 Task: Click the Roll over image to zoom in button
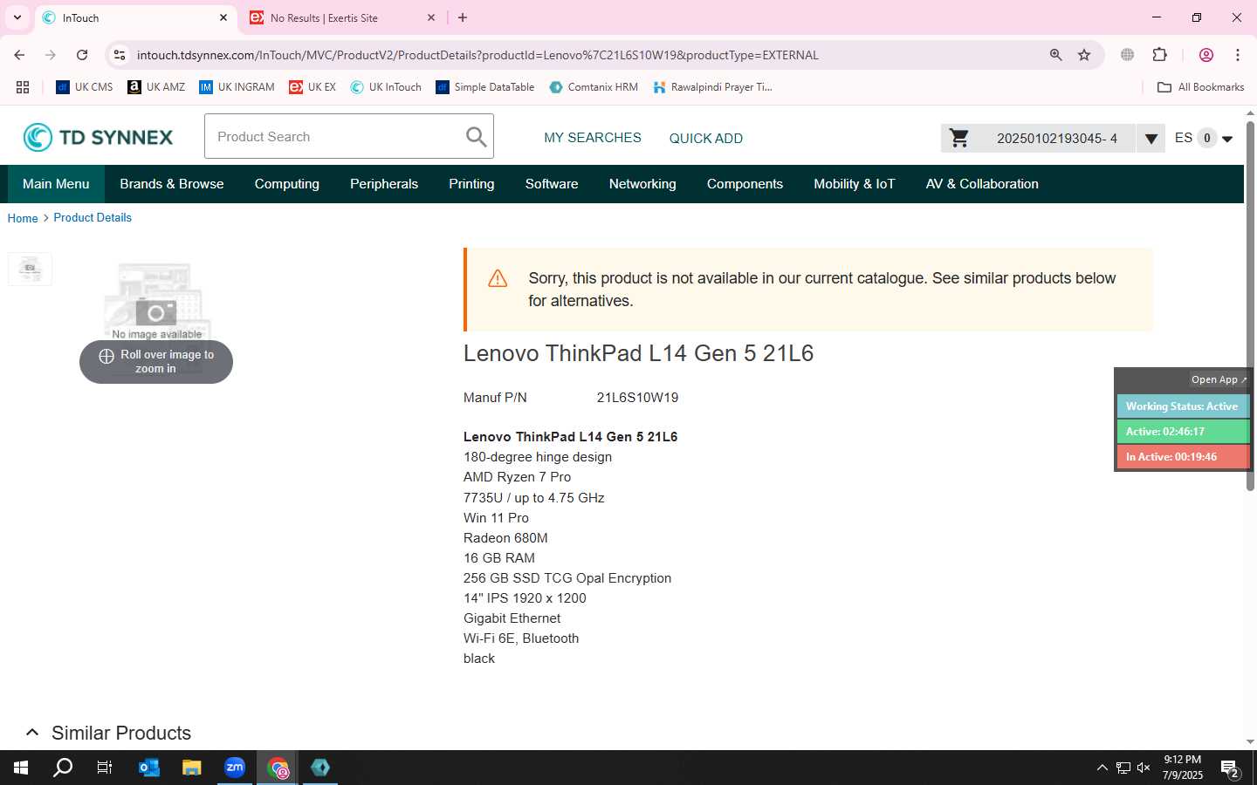click(x=156, y=362)
